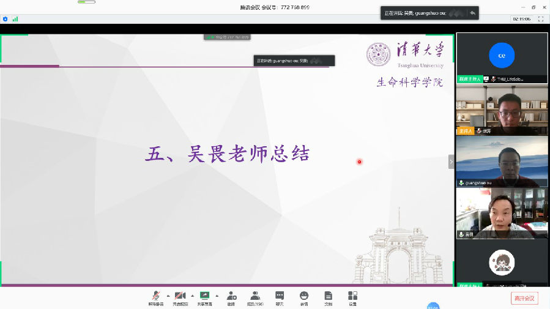This screenshot has width=550, height=309.
Task: Unmute the microphone (解除静音)
Action: [x=156, y=298]
